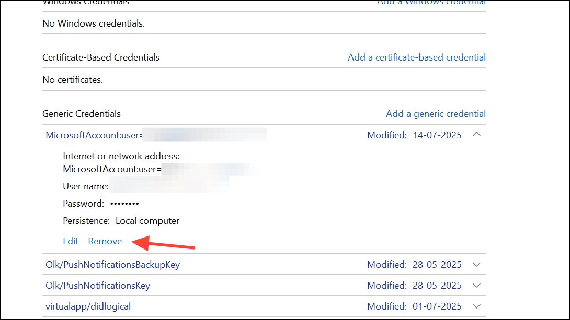Select the virtualapp/didlogical credential name
The width and height of the screenshot is (570, 320).
(88, 306)
